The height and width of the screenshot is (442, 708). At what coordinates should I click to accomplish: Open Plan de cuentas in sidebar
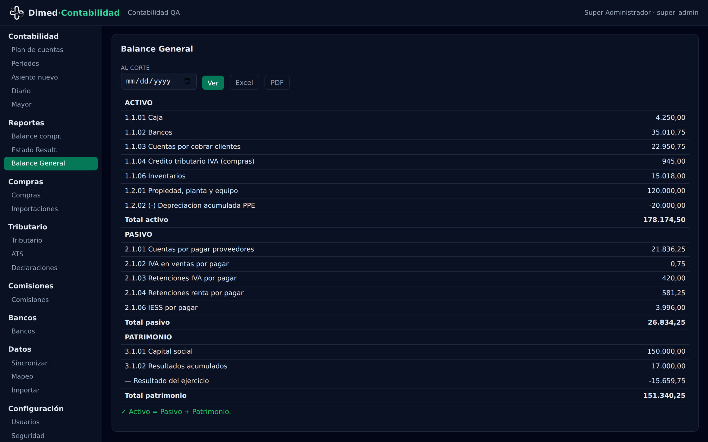click(37, 50)
